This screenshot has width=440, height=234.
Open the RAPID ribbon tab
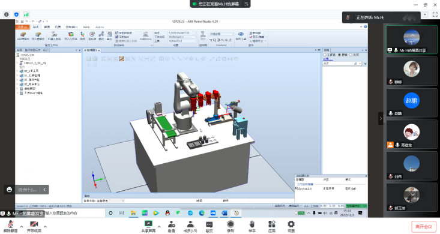point(86,27)
